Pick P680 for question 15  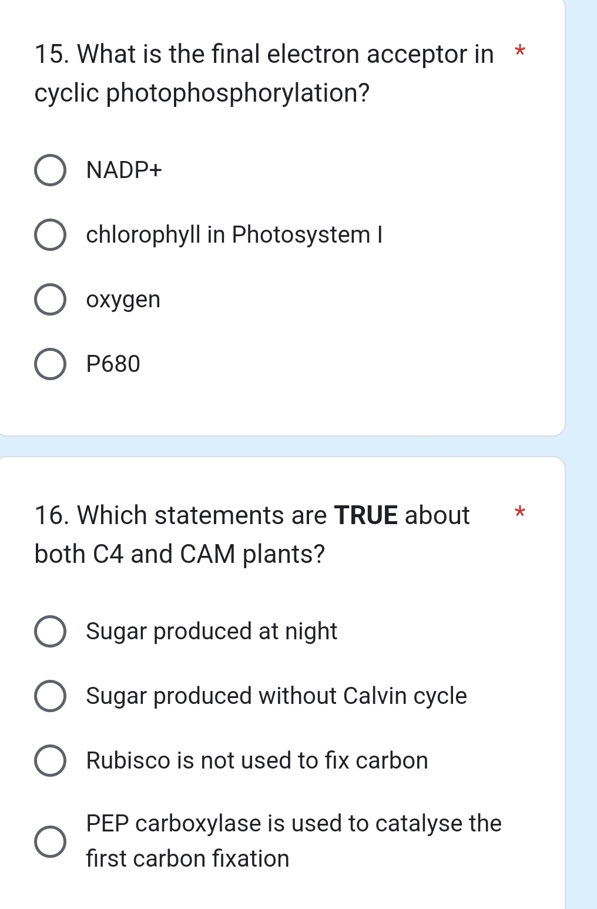(x=51, y=365)
